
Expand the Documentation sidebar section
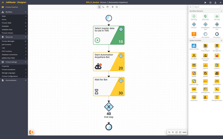click(x=25, y=80)
